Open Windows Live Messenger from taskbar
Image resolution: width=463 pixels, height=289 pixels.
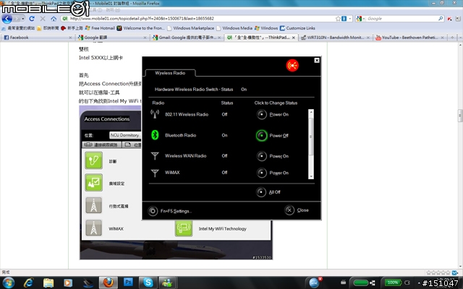(x=167, y=282)
